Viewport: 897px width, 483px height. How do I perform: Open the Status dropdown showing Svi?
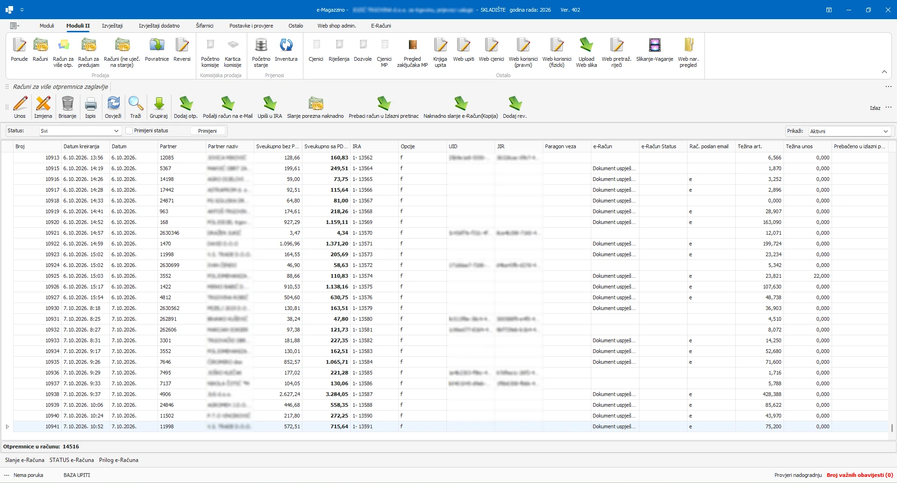(80, 131)
